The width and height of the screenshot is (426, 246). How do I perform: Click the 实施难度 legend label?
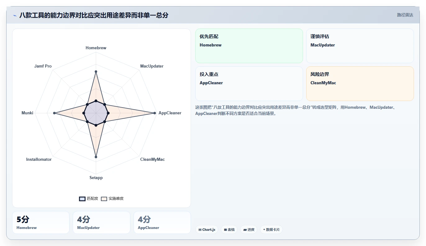(x=116, y=199)
